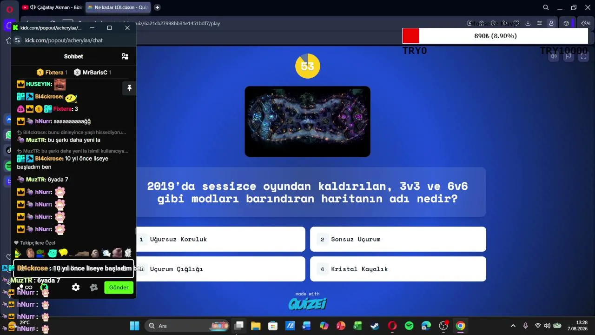Search open tabs with the magnifier icon
Screen dimensions: 595x335
(x=546, y=7)
